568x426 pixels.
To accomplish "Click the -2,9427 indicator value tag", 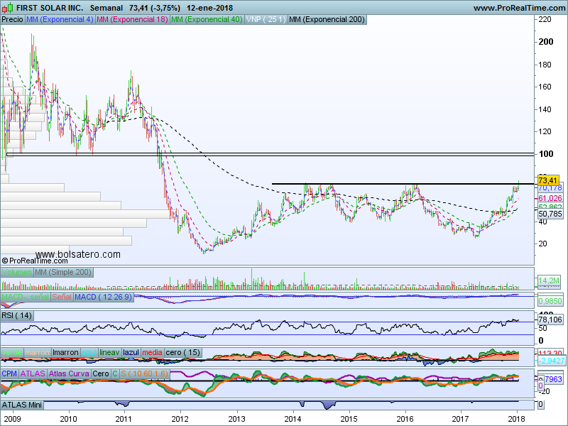I will coord(551,361).
